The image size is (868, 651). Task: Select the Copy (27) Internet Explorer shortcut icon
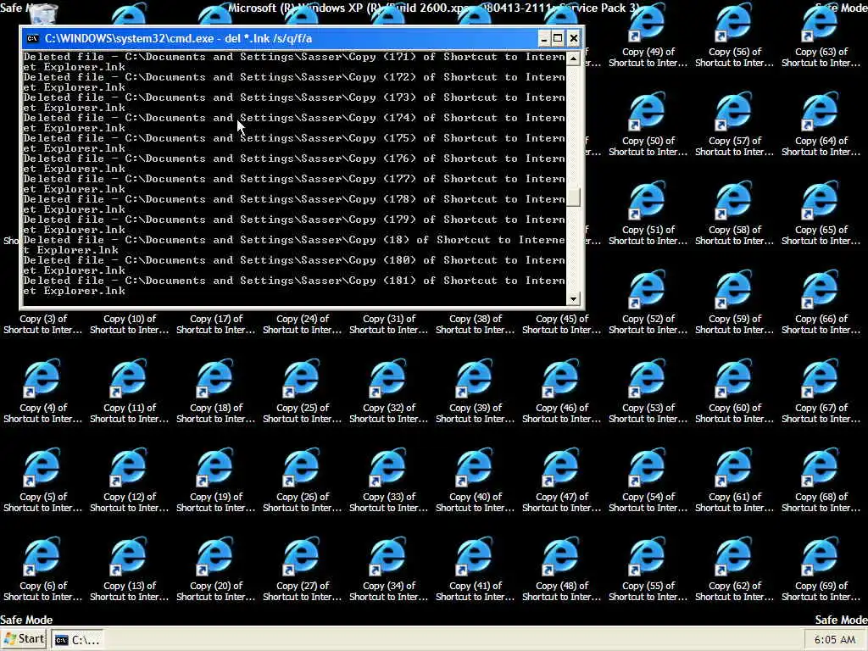302,557
